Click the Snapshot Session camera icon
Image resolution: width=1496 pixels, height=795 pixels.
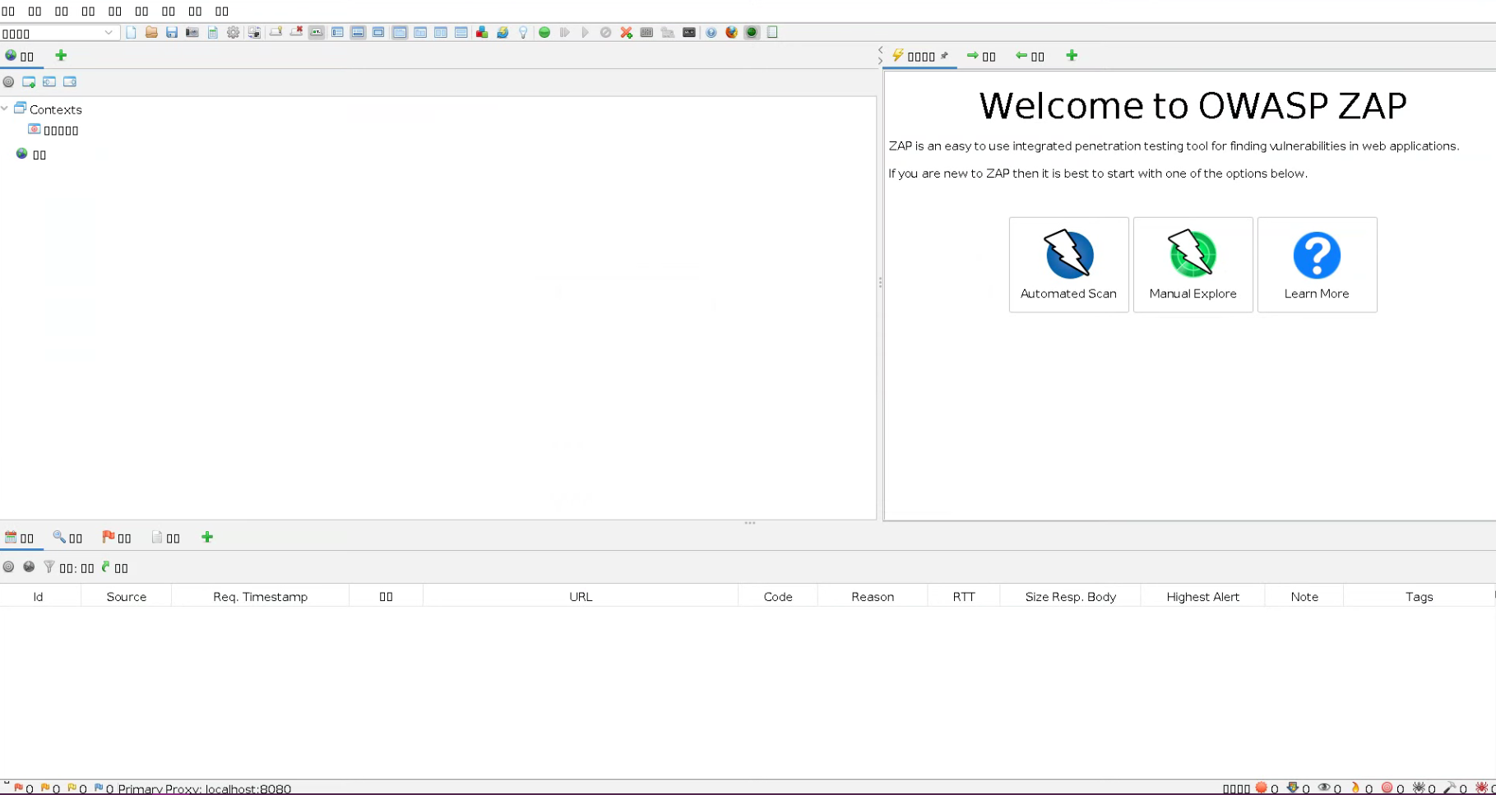click(192, 33)
